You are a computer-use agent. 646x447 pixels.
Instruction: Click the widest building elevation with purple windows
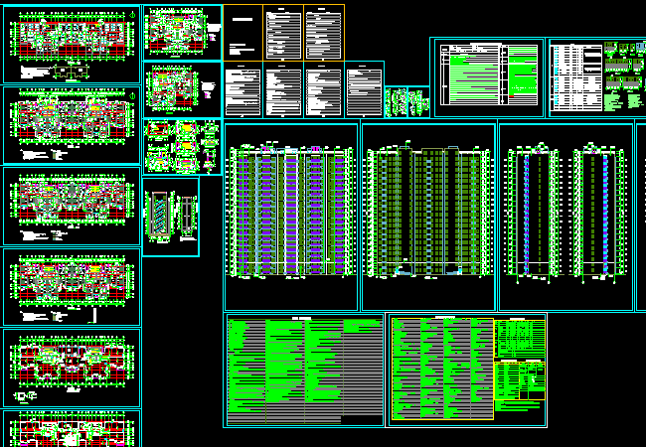click(290, 217)
